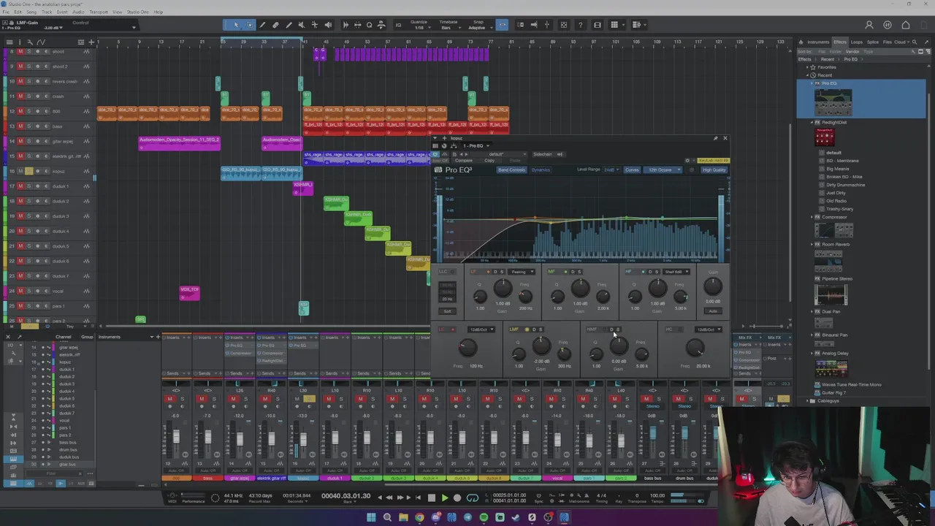Open 12th Octave analyzer dropdown
935x526 pixels.
(663, 170)
